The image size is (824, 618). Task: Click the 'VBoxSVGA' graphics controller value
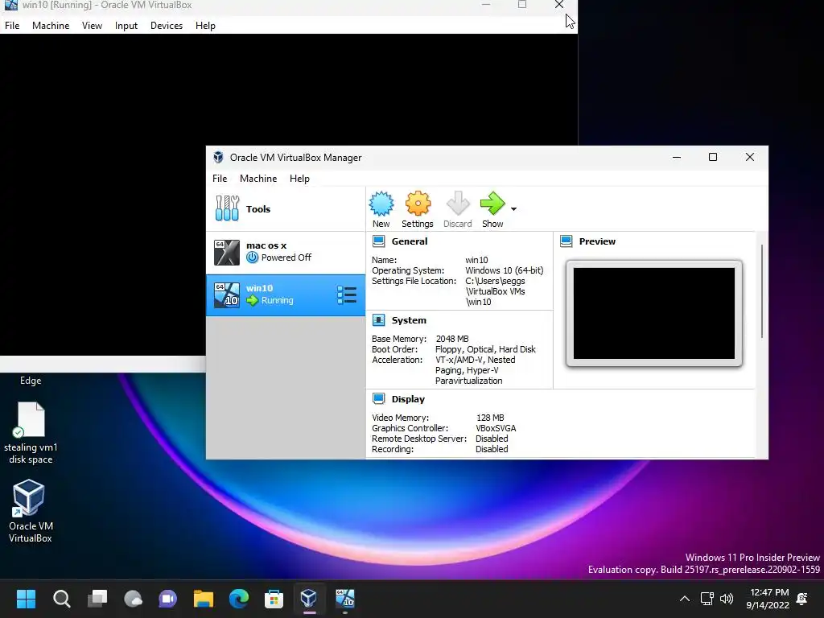pos(496,428)
